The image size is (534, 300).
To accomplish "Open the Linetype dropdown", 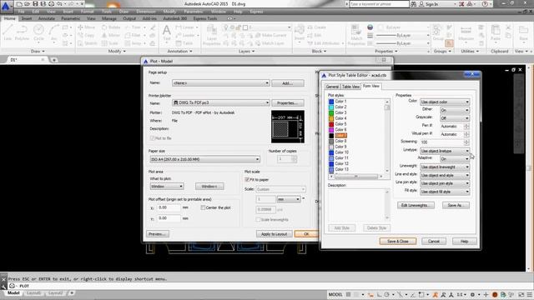I will click(445, 151).
